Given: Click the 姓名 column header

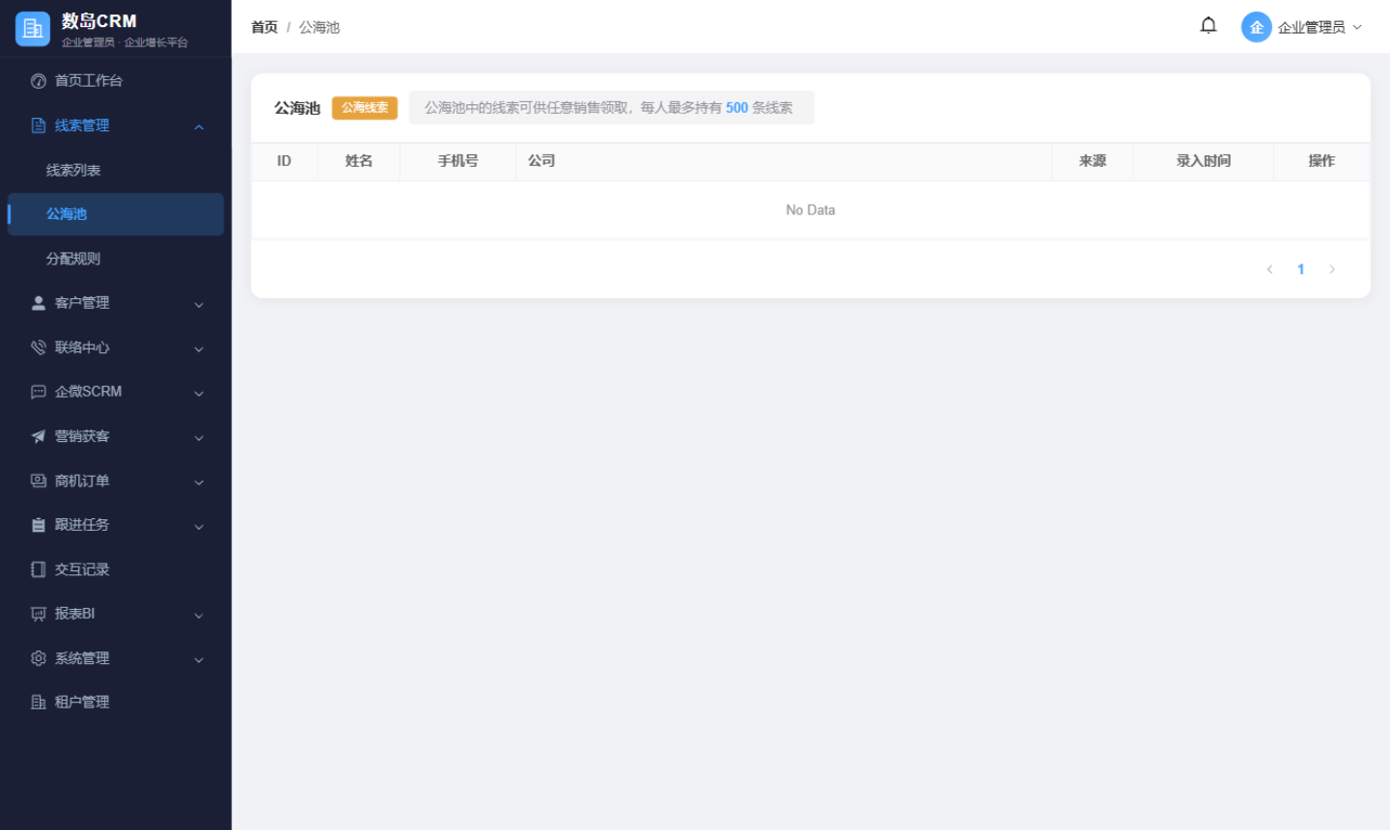Looking at the screenshot, I should 359,161.
